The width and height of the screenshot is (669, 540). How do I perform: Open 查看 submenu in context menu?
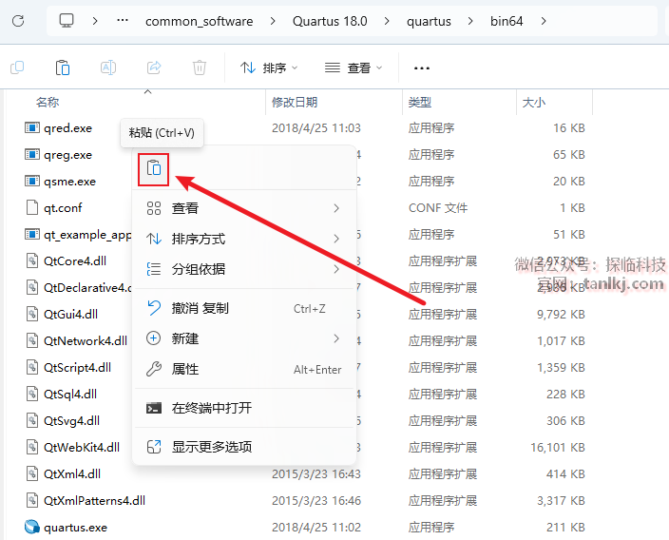[244, 208]
